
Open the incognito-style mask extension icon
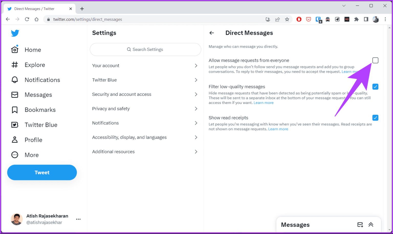(328, 19)
